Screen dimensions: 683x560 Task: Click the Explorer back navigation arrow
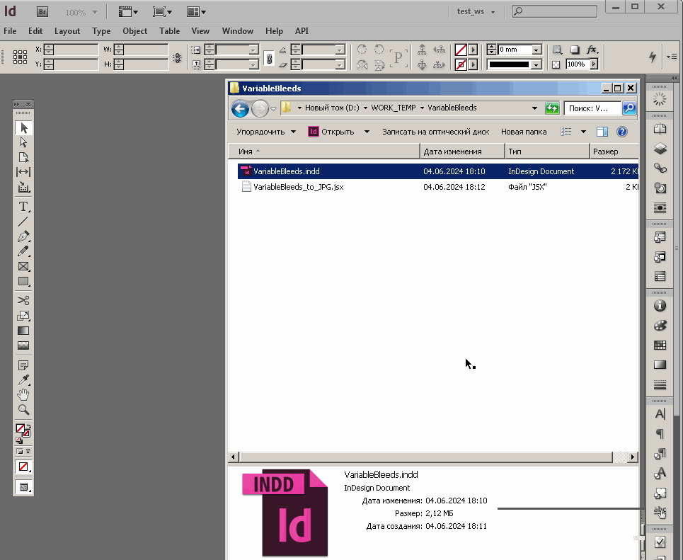pos(240,108)
